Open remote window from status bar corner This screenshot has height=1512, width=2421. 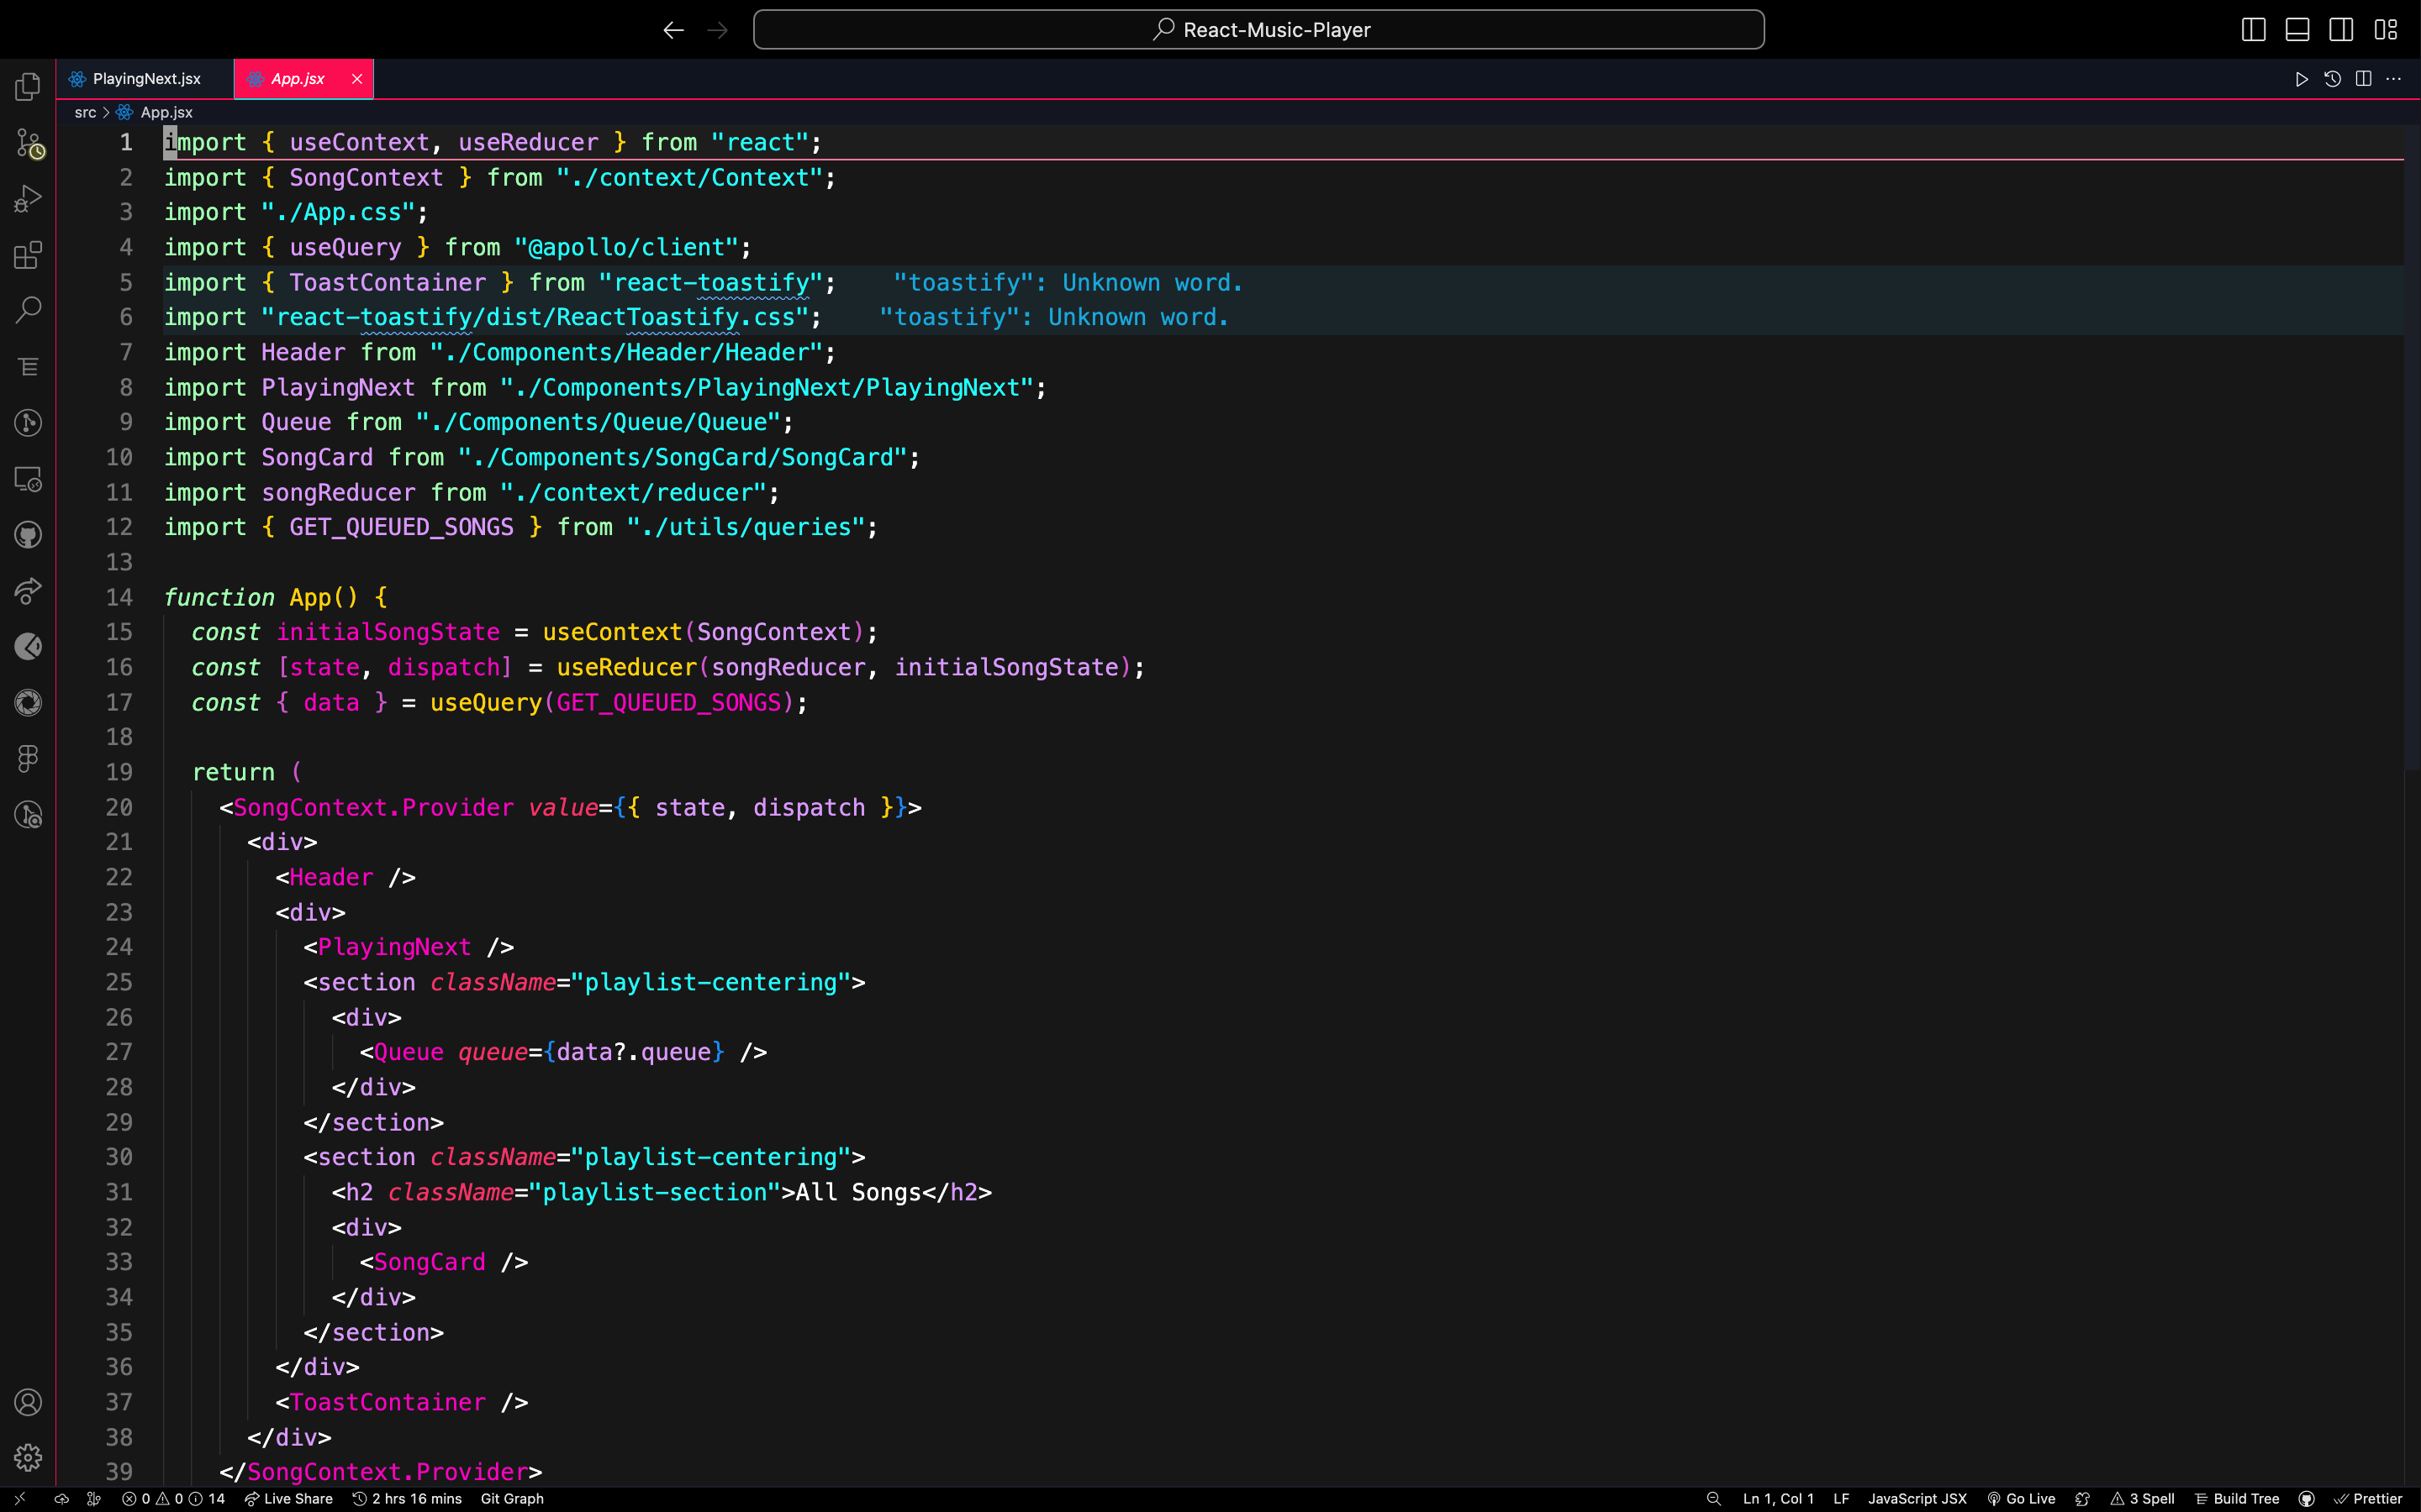click(20, 1498)
